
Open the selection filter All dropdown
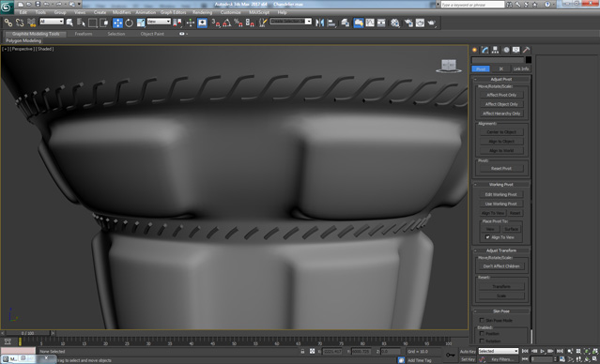pyautogui.click(x=52, y=22)
